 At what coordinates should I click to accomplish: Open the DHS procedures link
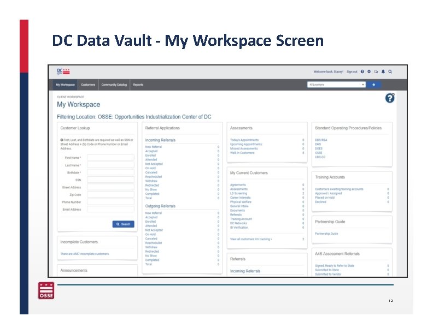pyautogui.click(x=318, y=144)
